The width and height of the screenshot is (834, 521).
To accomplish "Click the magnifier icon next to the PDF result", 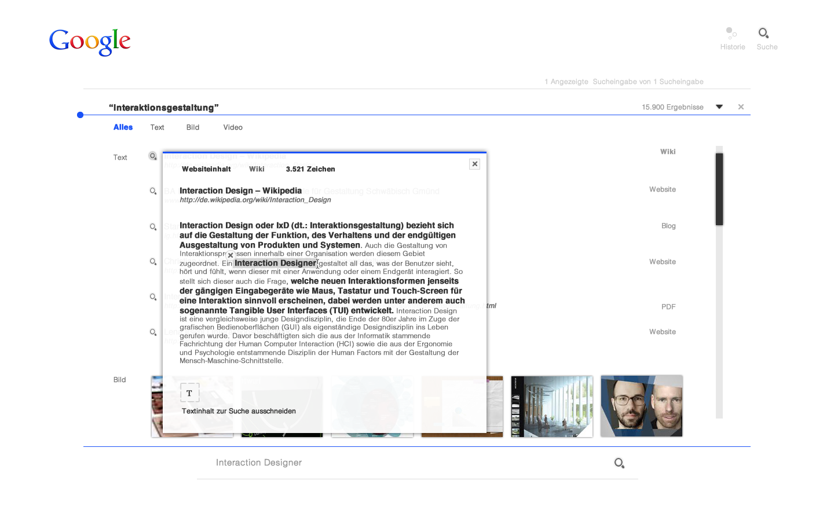I will coord(152,297).
